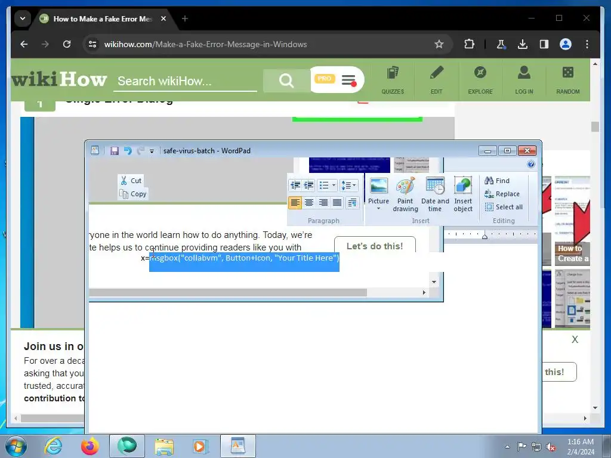Image resolution: width=611 pixels, height=458 pixels.
Task: Open Chrome Labs flask icon
Action: (501, 44)
